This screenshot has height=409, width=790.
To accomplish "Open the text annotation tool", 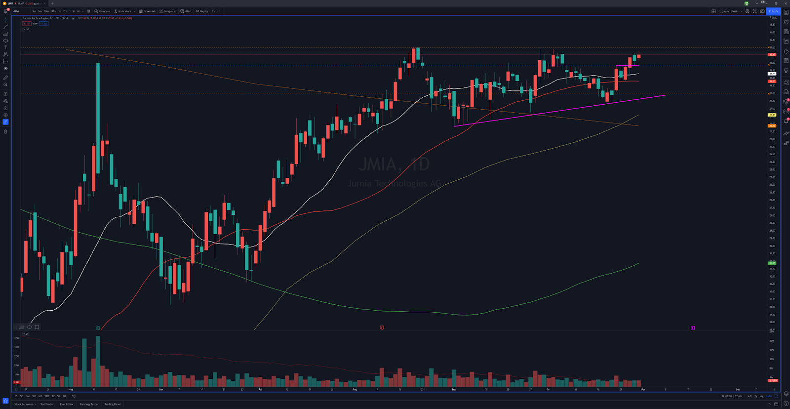I will (5, 47).
